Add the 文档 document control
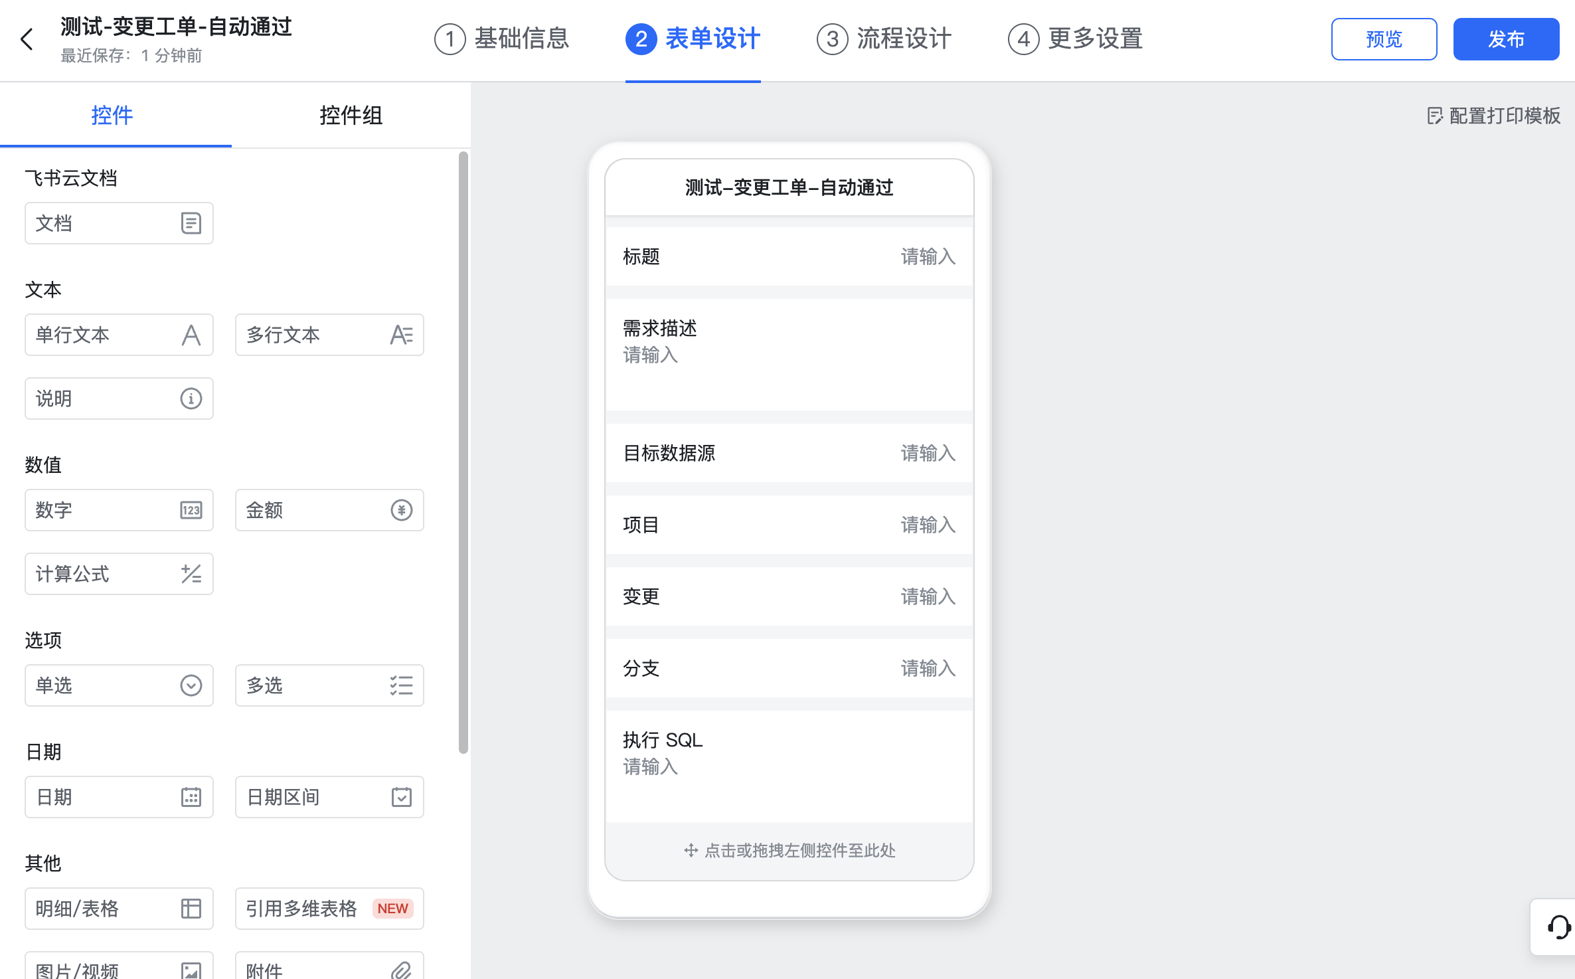 [x=119, y=223]
